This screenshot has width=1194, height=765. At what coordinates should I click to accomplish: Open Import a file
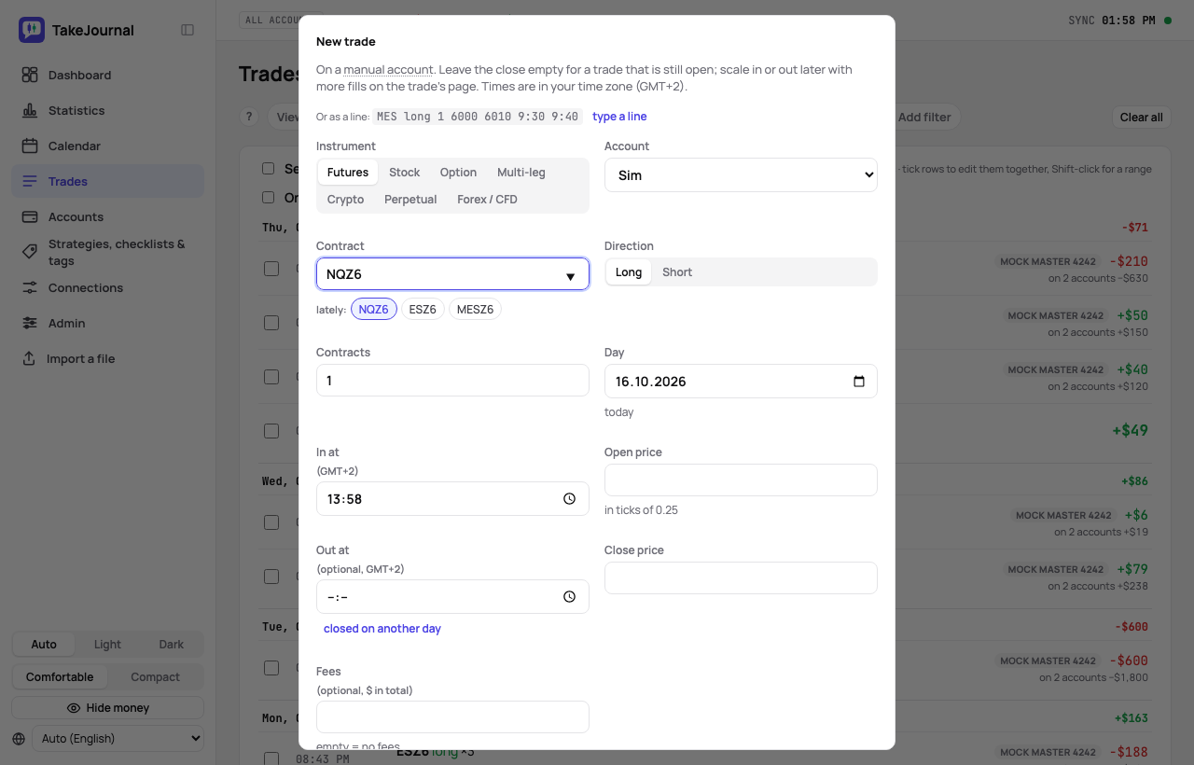coord(107,358)
